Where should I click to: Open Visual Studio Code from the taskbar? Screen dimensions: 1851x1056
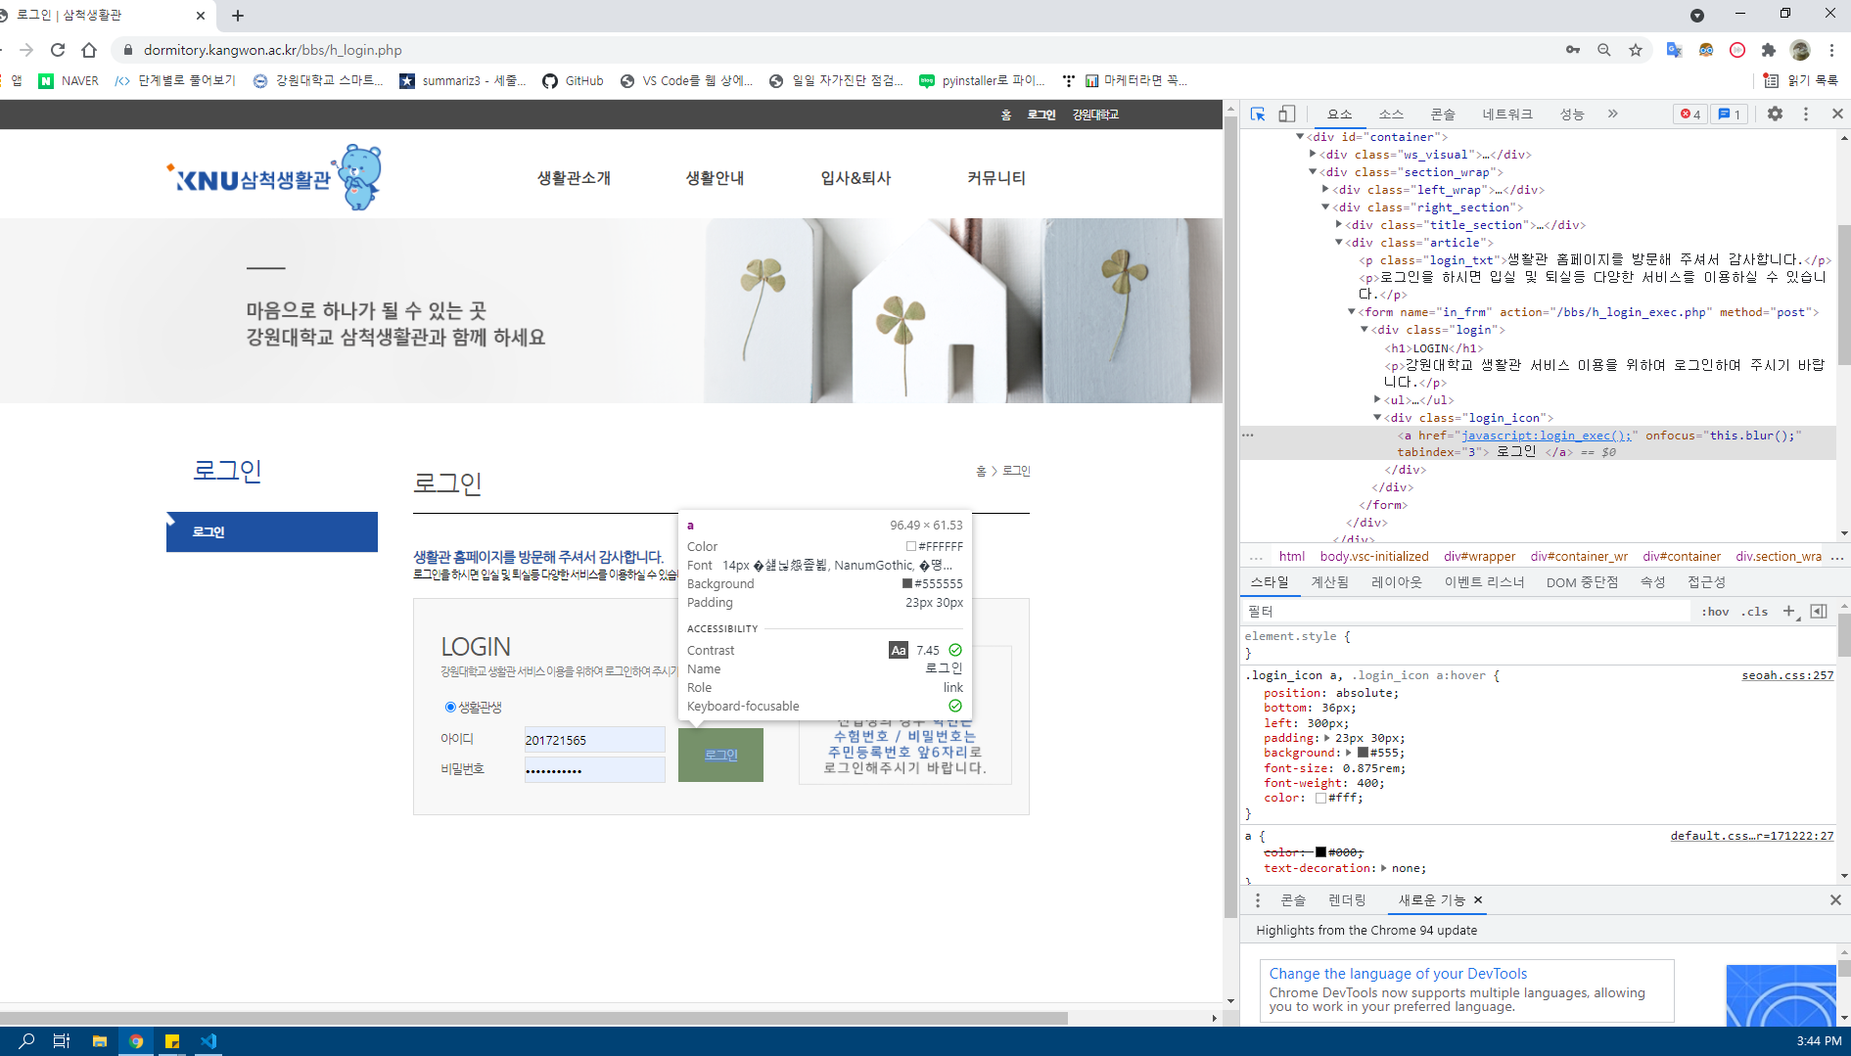208,1040
